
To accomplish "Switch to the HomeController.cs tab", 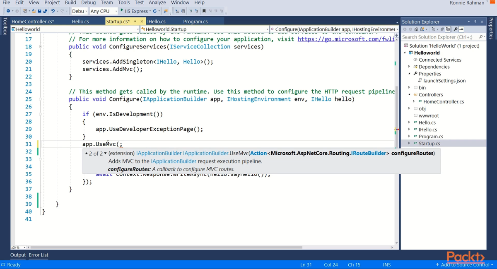I will pos(33,22).
